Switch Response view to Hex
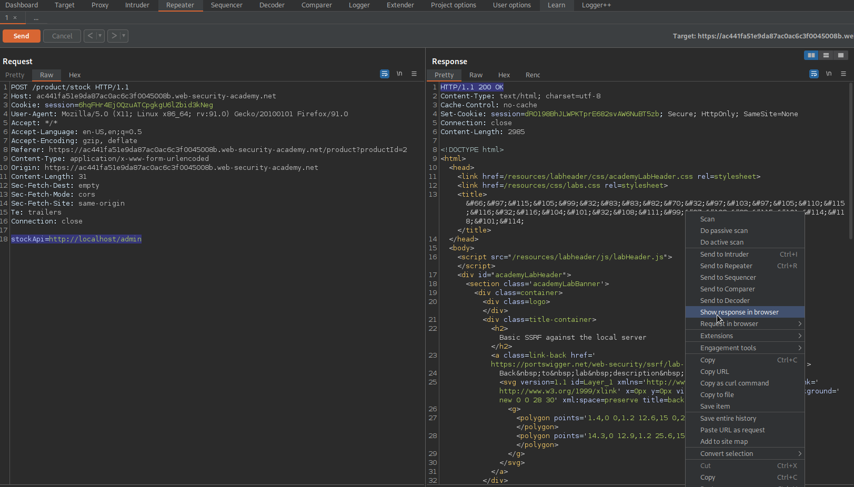This screenshot has width=854, height=487. [504, 75]
